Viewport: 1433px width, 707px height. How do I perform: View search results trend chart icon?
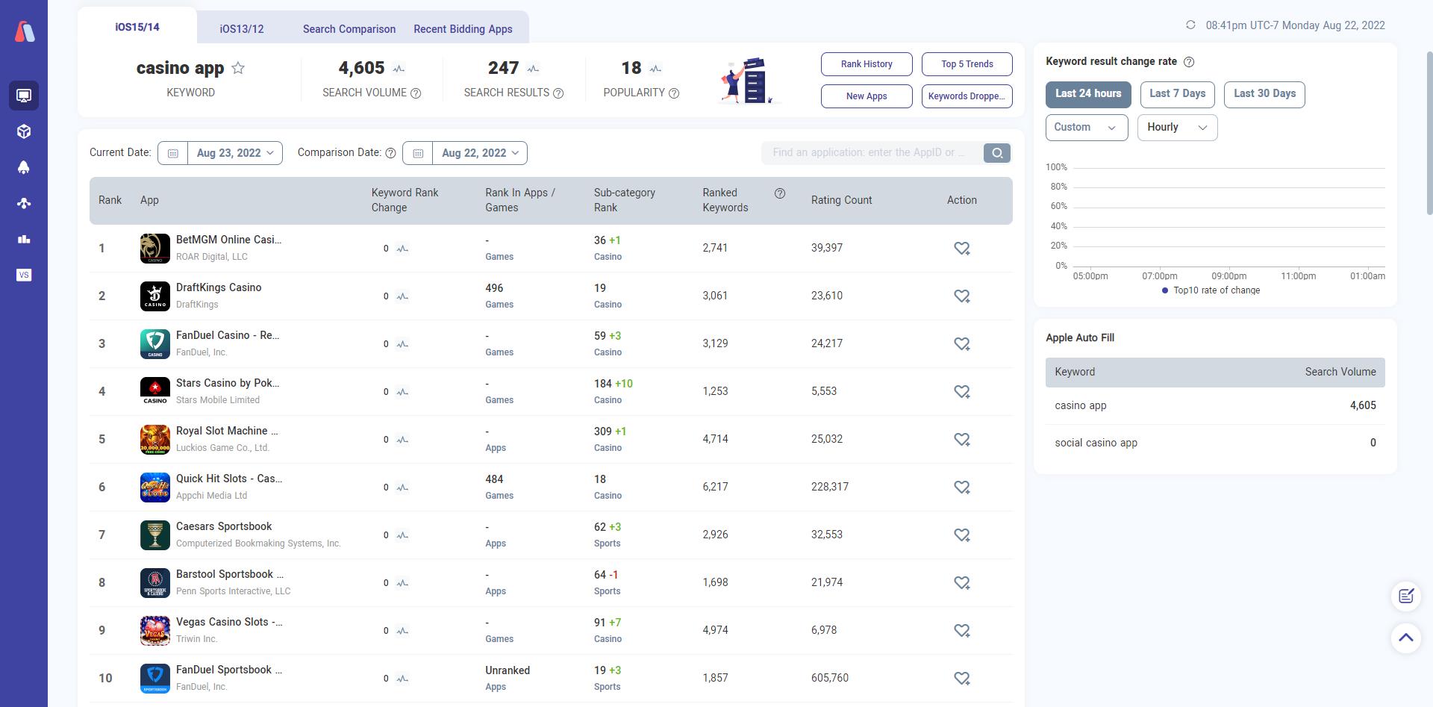coord(533,69)
